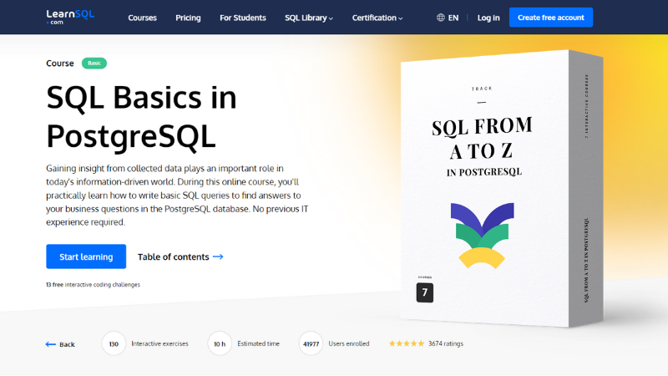Screen dimensions: 668x376
Task: Click the arrow next to Table of contents
Action: click(218, 257)
